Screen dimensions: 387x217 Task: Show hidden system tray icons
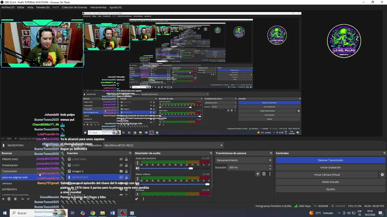point(339,213)
